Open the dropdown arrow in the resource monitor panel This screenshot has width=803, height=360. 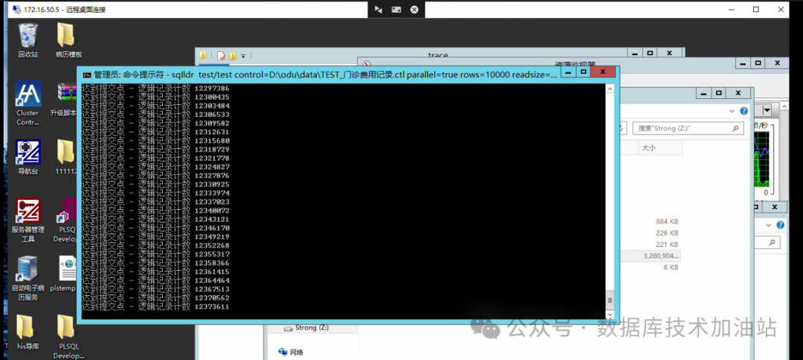tap(767, 110)
